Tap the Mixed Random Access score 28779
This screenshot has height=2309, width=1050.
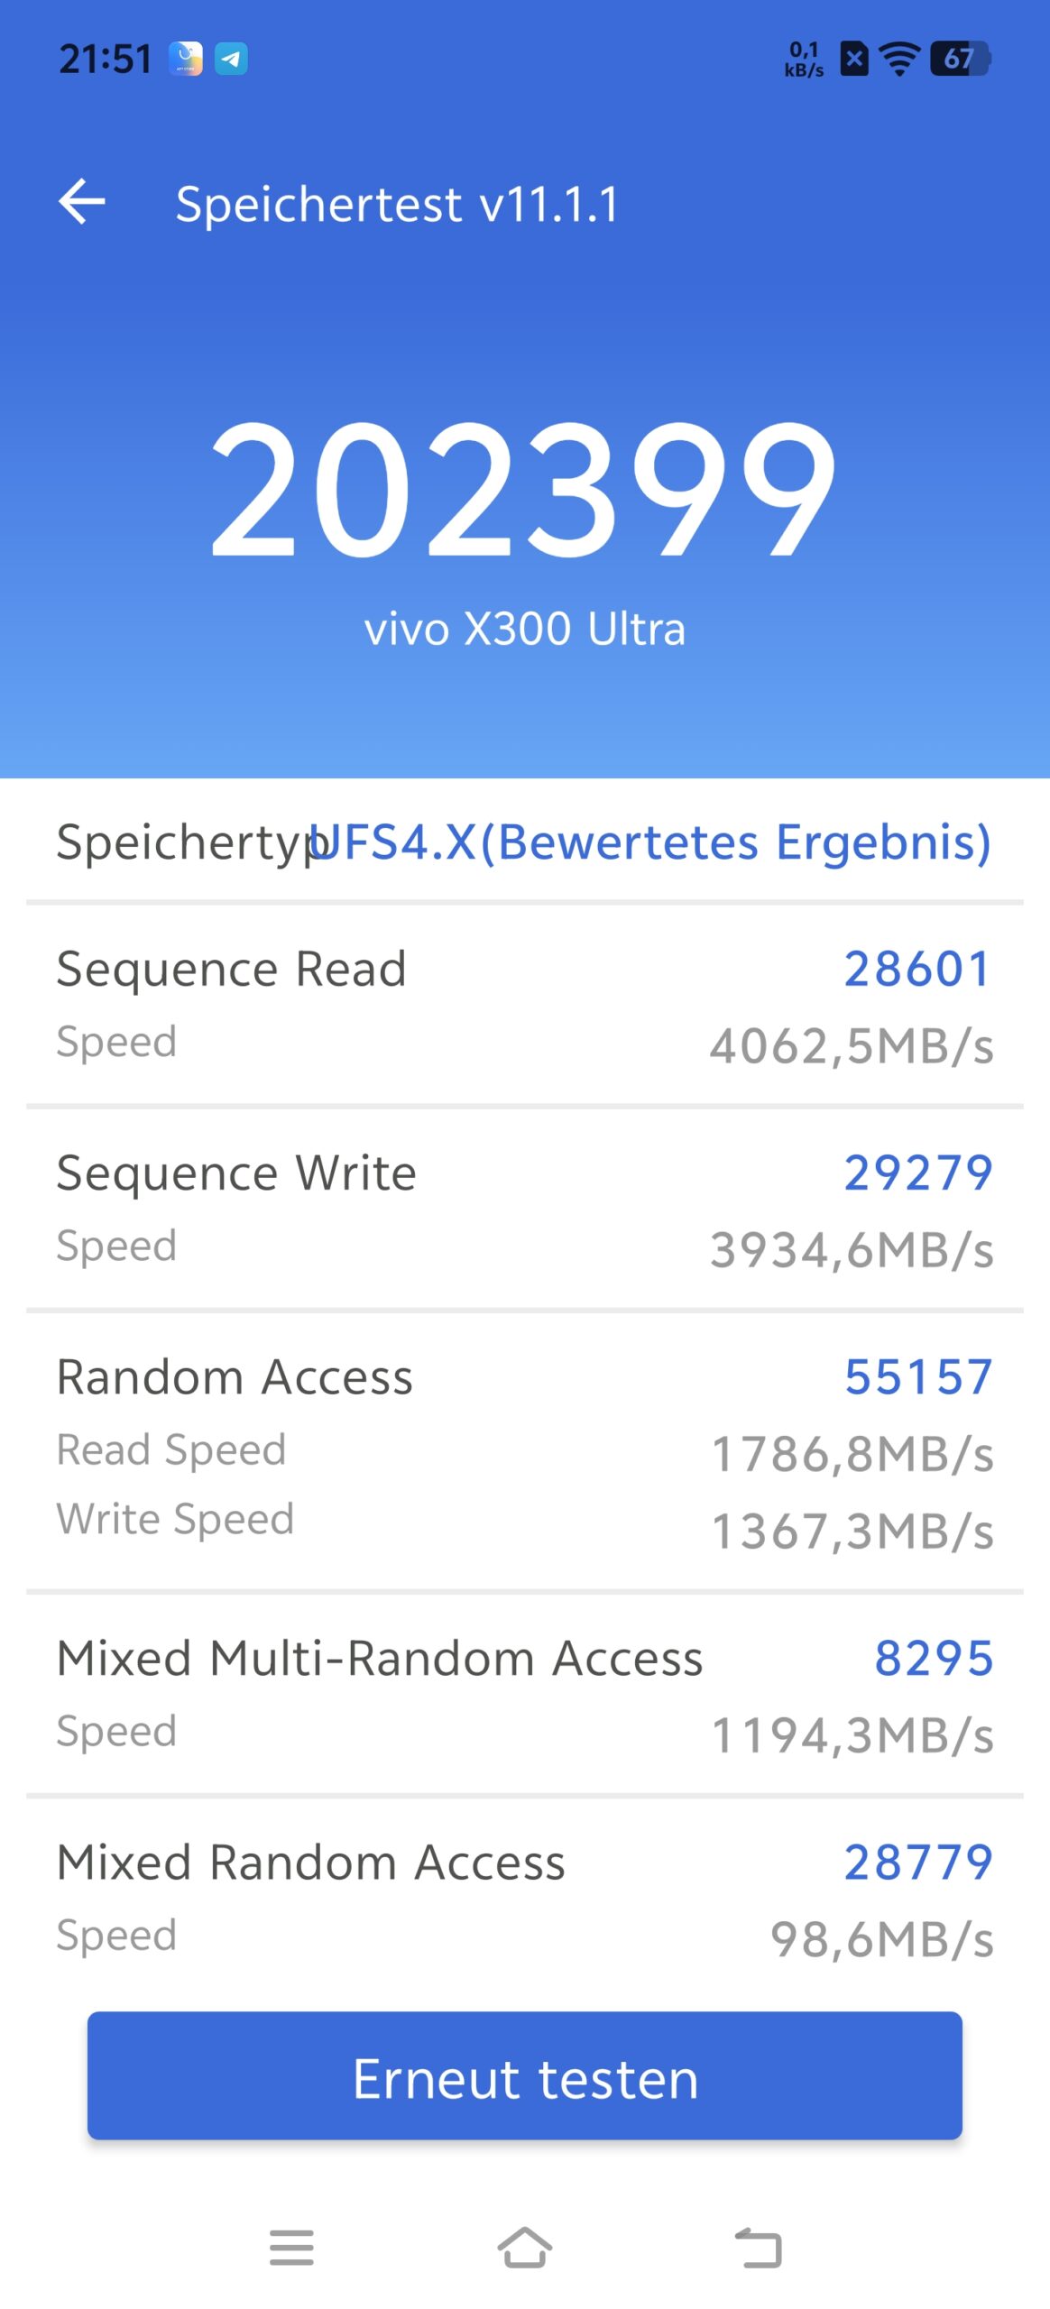point(918,1863)
